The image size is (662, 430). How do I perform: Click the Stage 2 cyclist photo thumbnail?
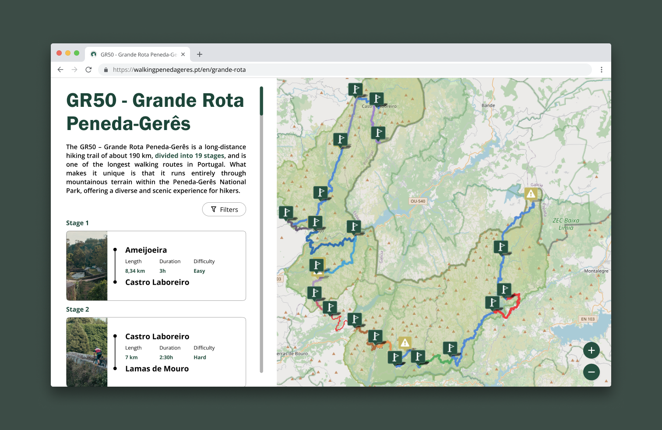click(x=87, y=352)
